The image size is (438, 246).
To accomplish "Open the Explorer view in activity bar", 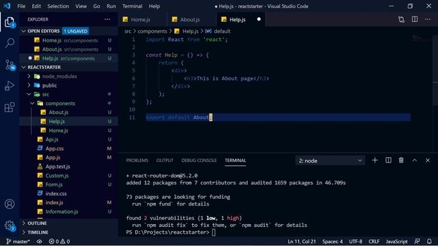I will point(10,22).
